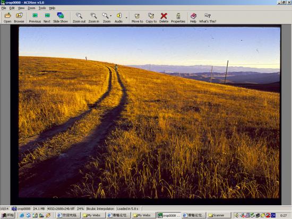Launch Internet Explorer from quick launch
This screenshot has width=292, height=219.
(22, 215)
